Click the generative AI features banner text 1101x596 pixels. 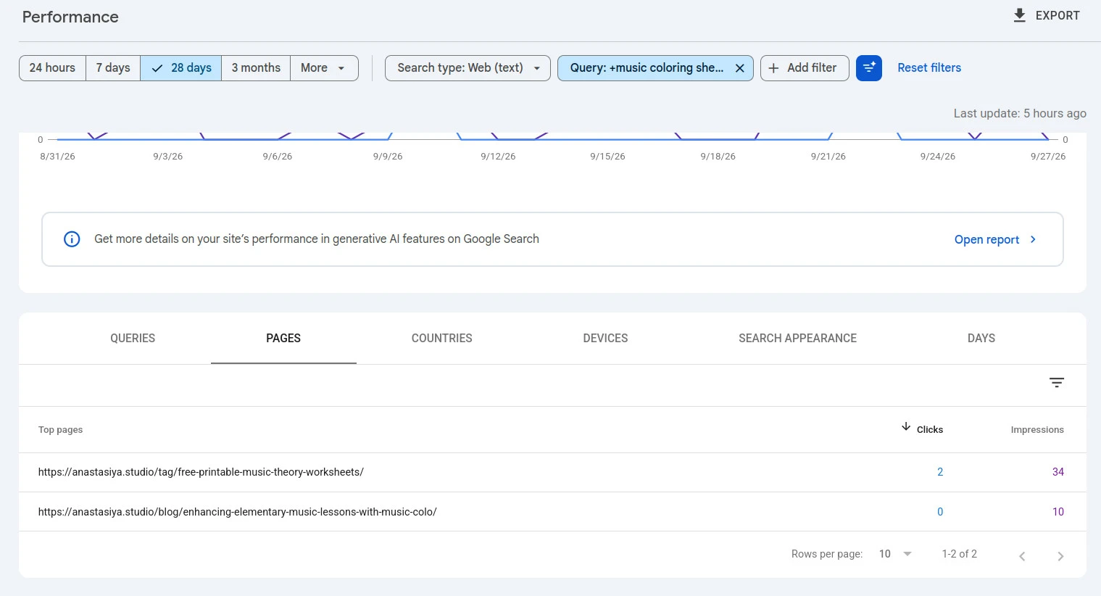(317, 239)
